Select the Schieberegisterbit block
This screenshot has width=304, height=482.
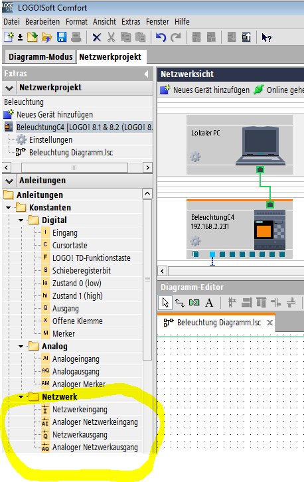click(x=82, y=271)
